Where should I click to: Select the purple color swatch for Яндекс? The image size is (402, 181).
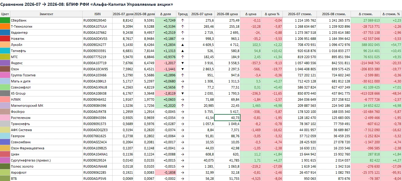point(5,63)
